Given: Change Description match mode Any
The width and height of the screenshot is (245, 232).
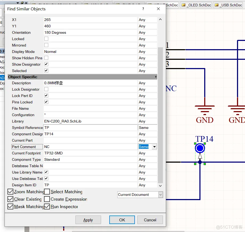Looking at the screenshot, I should pos(147,83).
